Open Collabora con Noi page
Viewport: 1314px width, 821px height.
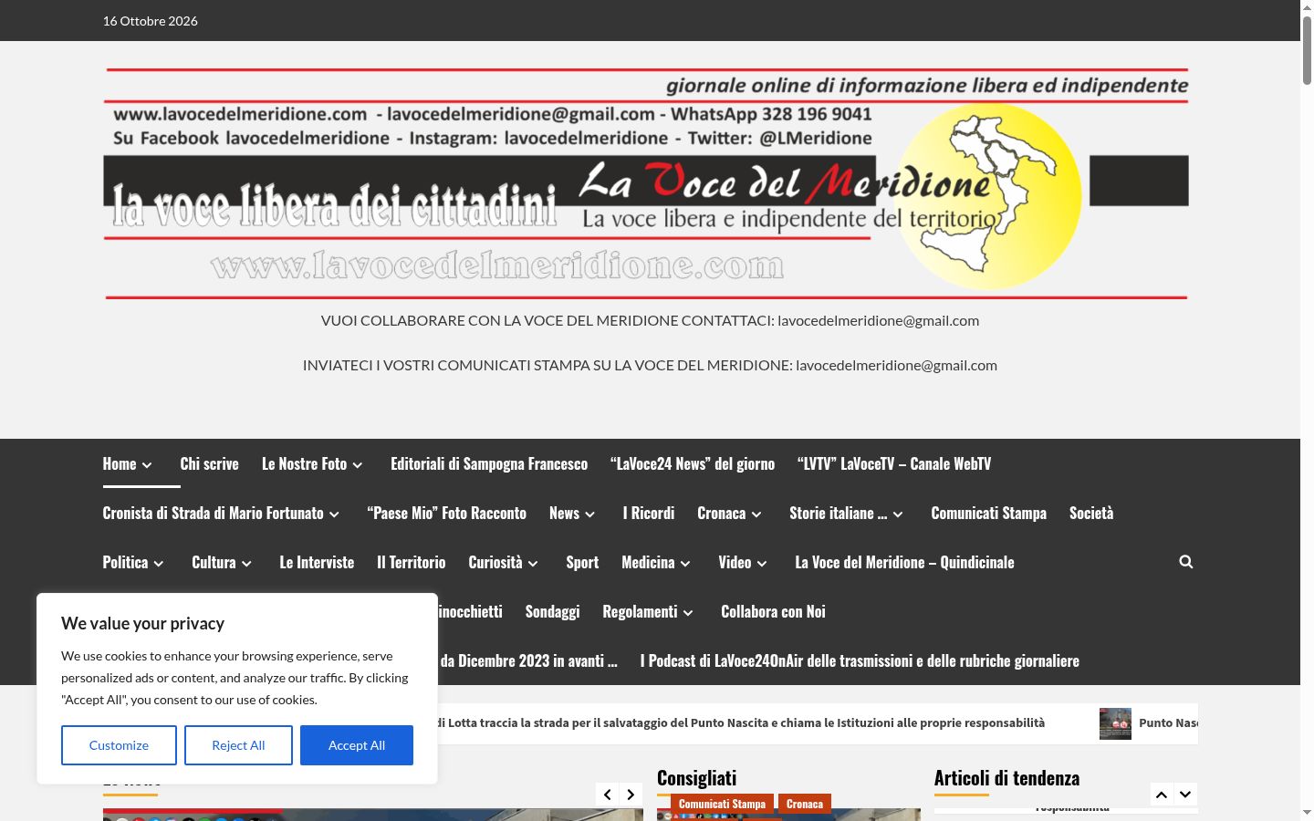pyautogui.click(x=773, y=611)
